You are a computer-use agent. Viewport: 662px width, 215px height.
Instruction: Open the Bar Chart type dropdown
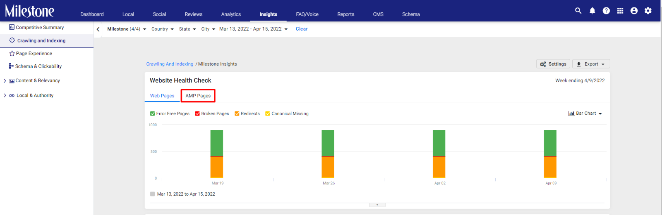(585, 113)
